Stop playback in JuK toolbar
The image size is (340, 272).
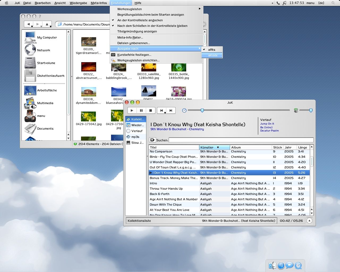pos(151,110)
